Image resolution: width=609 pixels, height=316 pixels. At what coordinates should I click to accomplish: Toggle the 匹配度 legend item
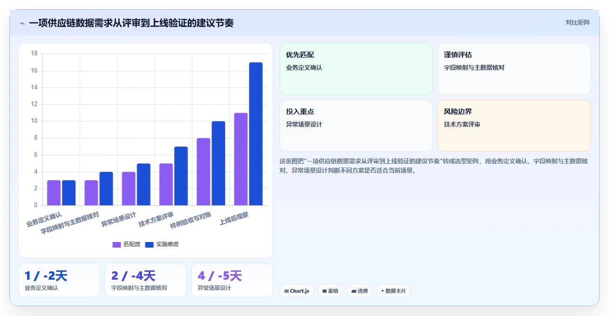[x=127, y=244]
